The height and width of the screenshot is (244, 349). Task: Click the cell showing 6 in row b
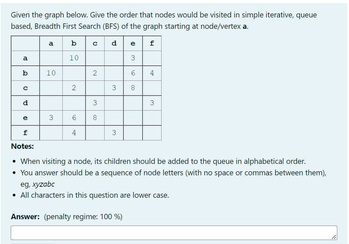coord(133,73)
